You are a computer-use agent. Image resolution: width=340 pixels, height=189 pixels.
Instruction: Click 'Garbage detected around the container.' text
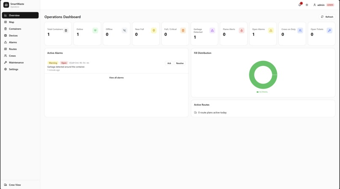coord(66,67)
